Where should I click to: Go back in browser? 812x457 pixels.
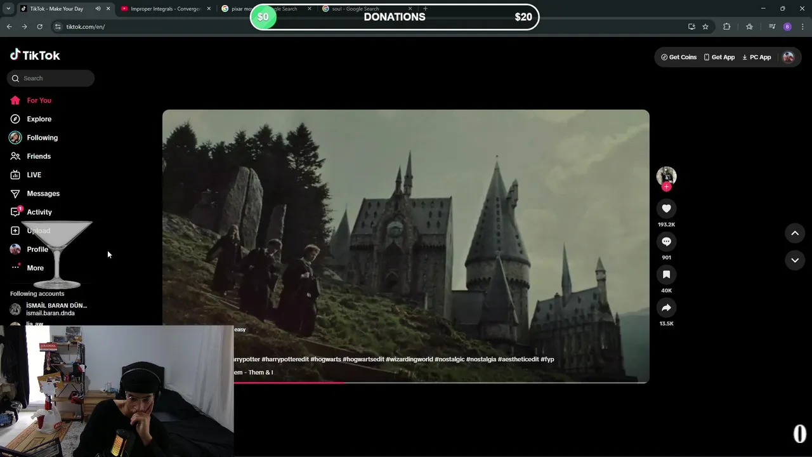coord(10,27)
